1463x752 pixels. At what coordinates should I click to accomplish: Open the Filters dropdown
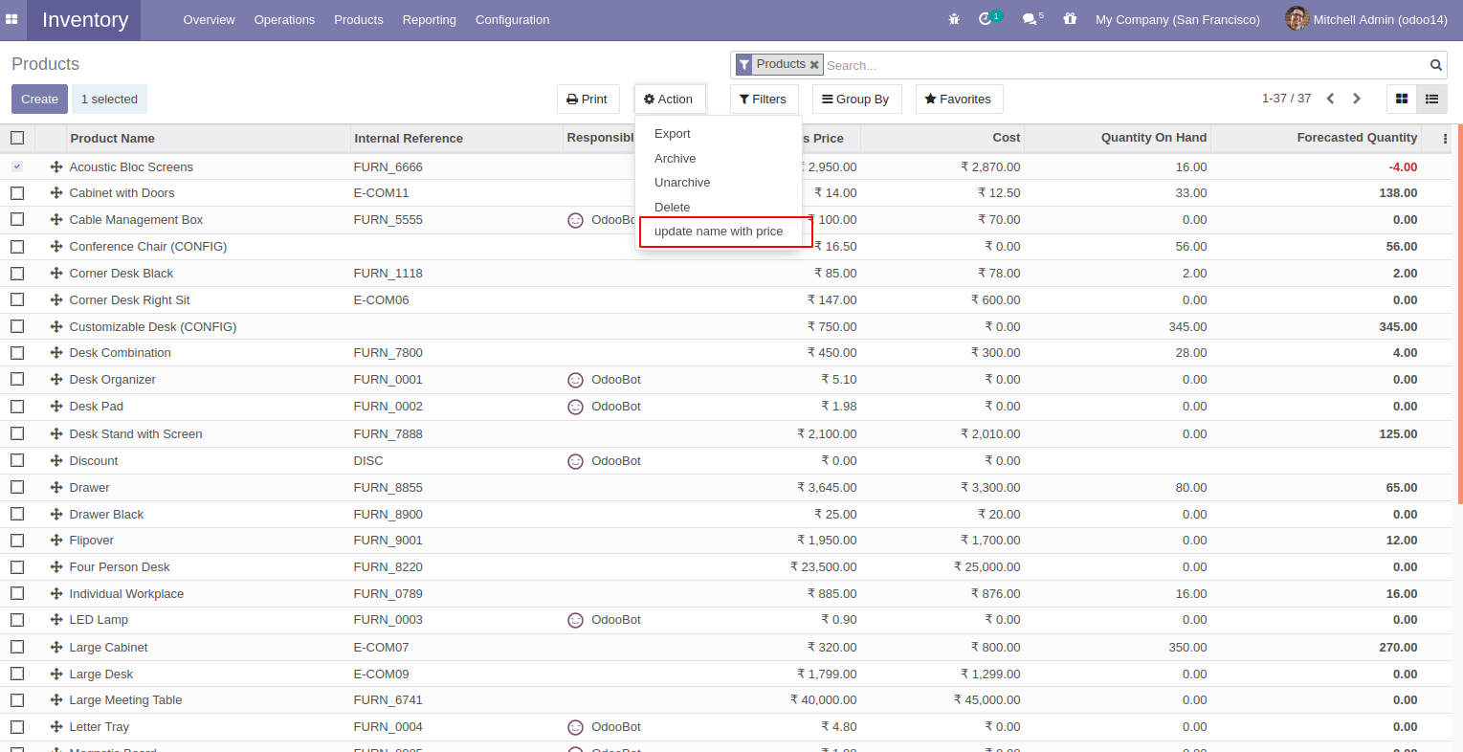click(764, 100)
